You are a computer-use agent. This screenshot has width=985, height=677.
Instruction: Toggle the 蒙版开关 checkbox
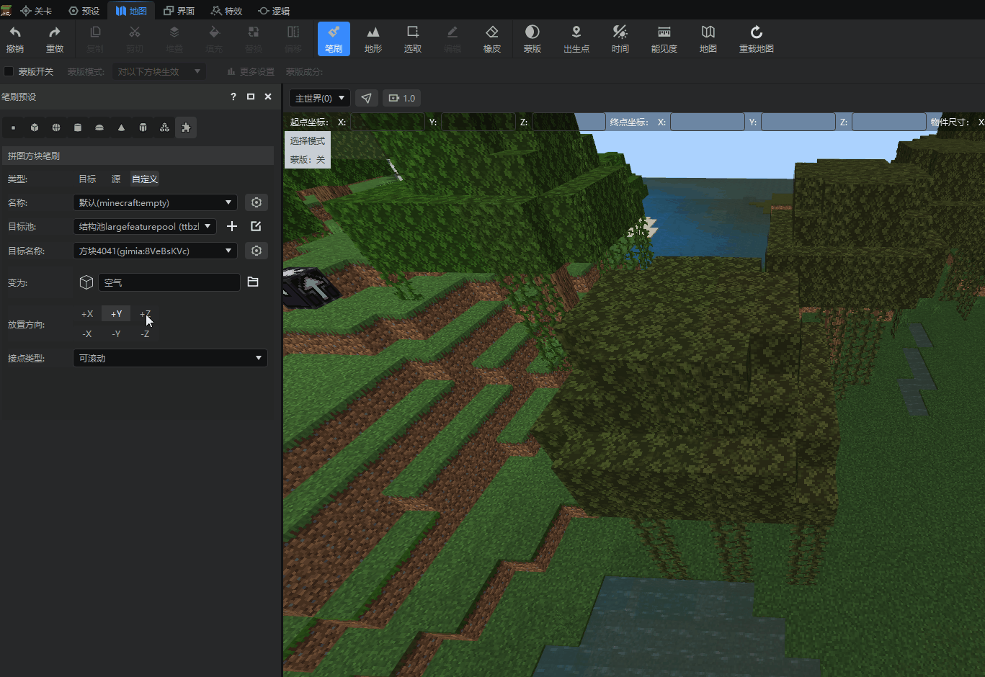(9, 71)
